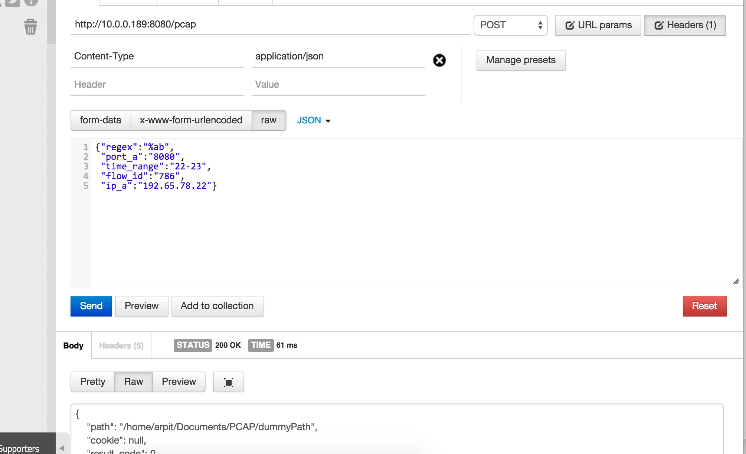
Task: Toggle the Headers (1) panel button
Action: coord(685,25)
